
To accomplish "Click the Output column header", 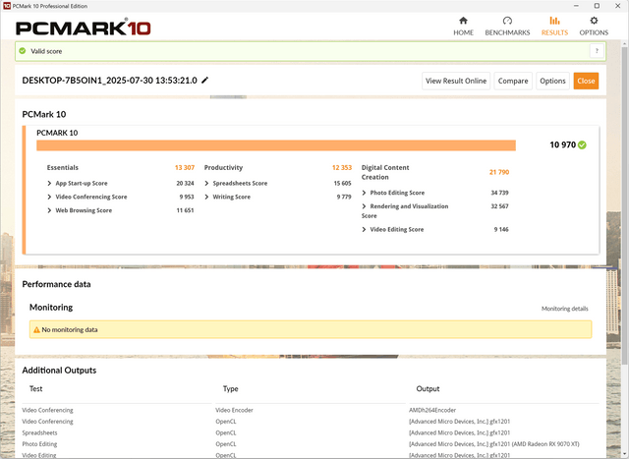I will pyautogui.click(x=428, y=389).
